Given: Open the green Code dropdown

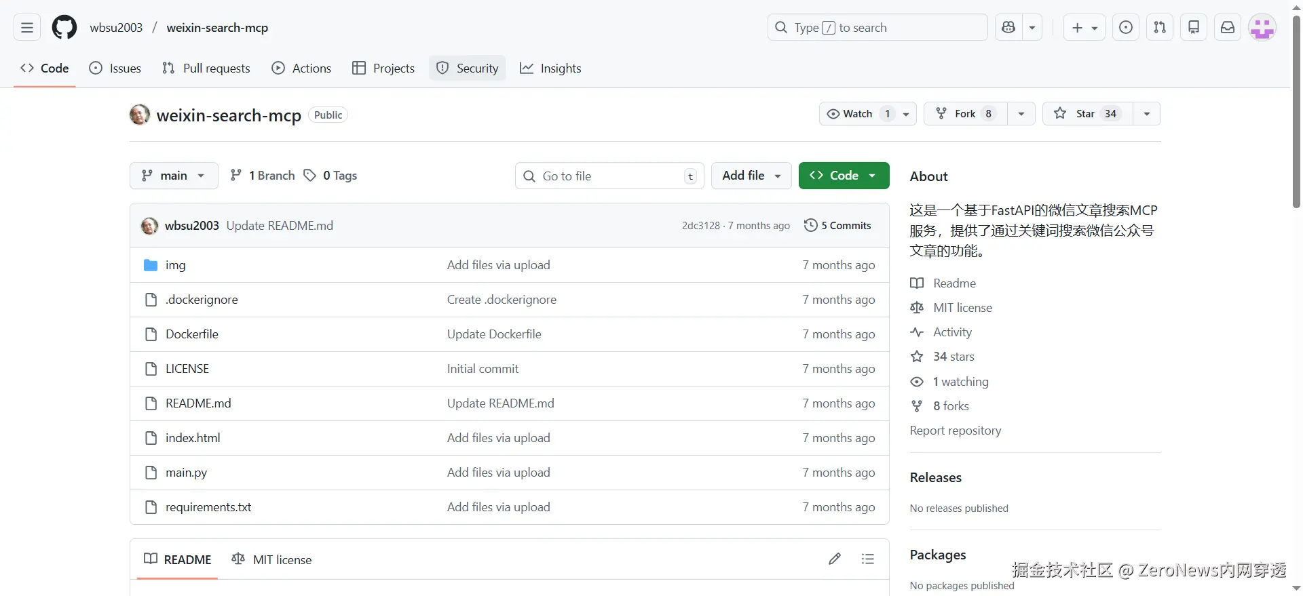Looking at the screenshot, I should pos(844,176).
